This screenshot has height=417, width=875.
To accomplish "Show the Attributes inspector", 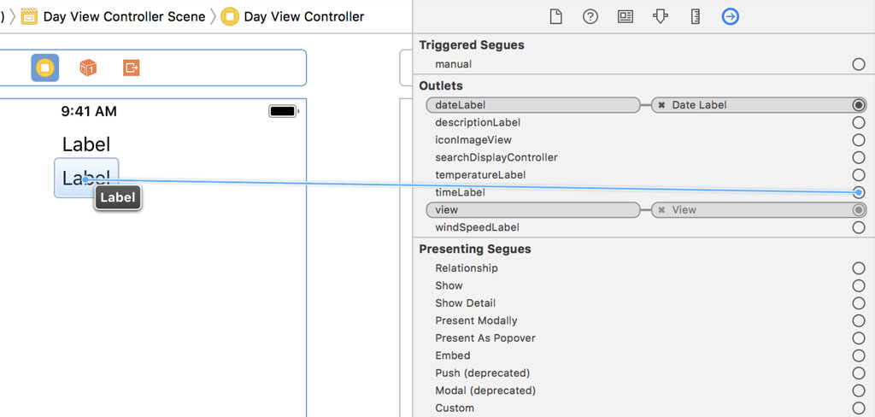I will coord(660,16).
